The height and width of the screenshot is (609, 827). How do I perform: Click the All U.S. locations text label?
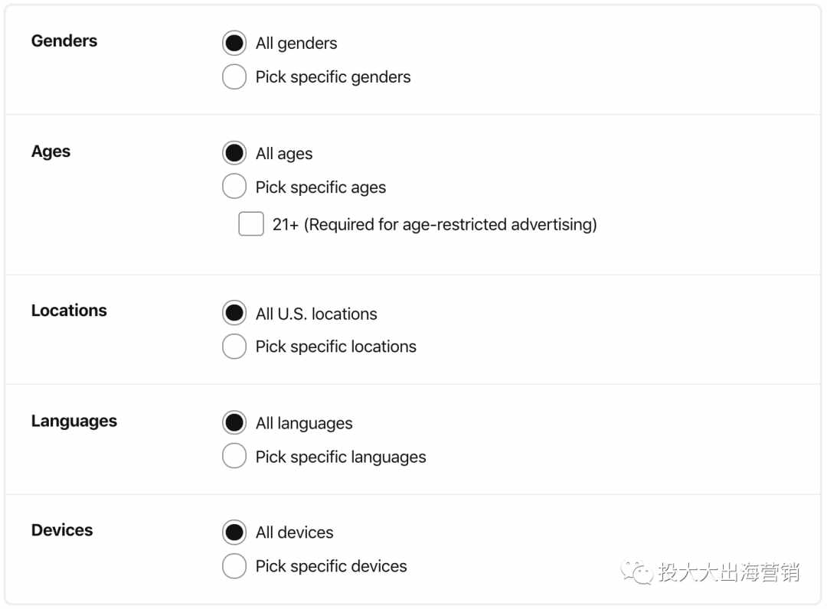tap(316, 314)
